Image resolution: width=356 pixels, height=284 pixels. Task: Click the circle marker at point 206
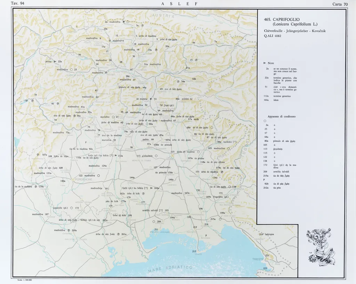click(x=153, y=221)
